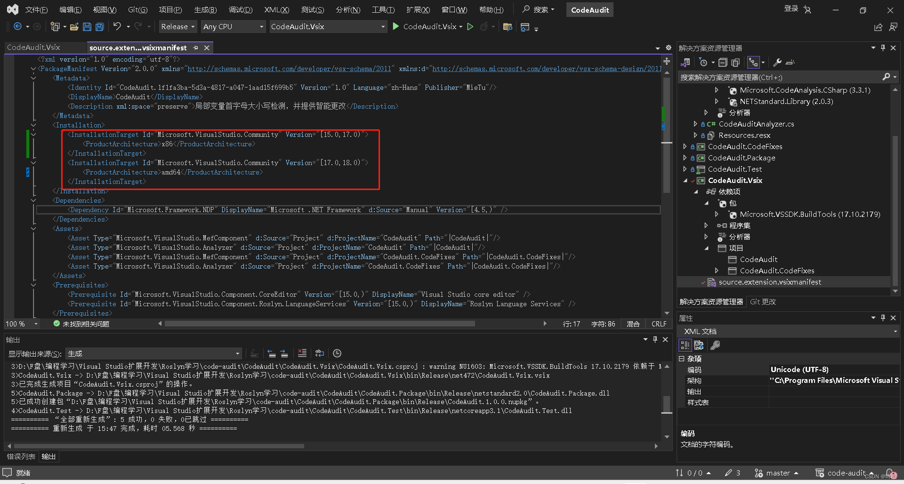Toggle categorized view in Properties panel
Image resolution: width=904 pixels, height=484 pixels.
click(x=685, y=345)
